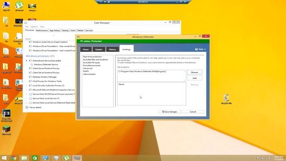This screenshot has height=161, width=286.
Task: Collapse Antimalware Service Executable in Task Manager
Action: [26, 61]
